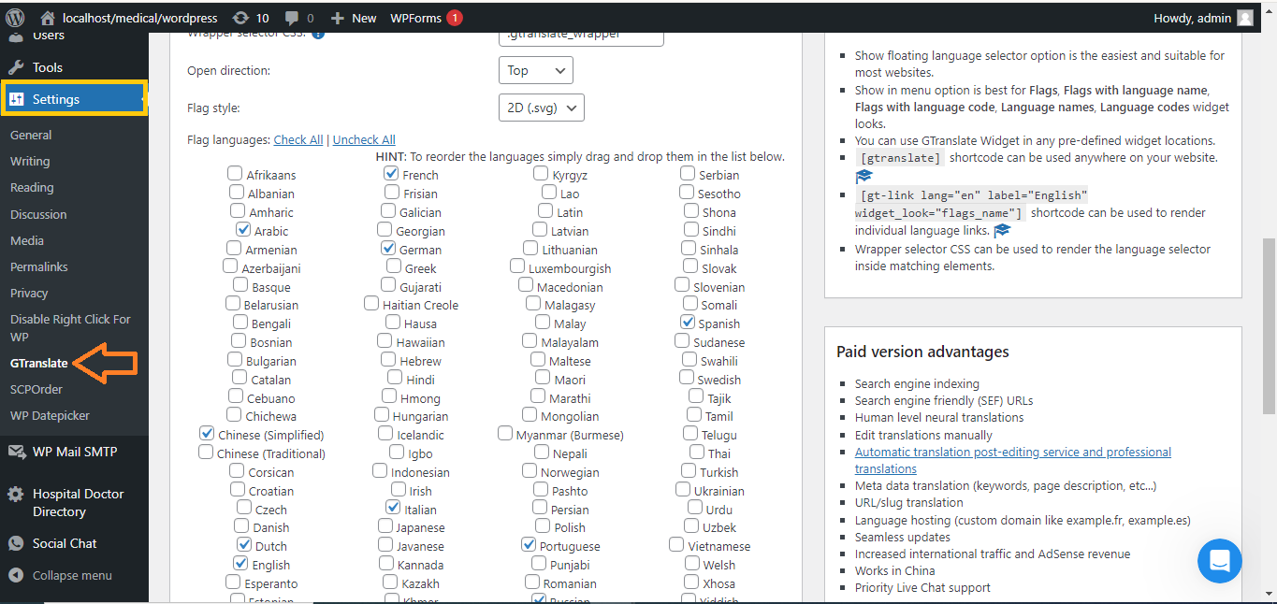Click the admin avatar icon

pyautogui.click(x=1244, y=18)
